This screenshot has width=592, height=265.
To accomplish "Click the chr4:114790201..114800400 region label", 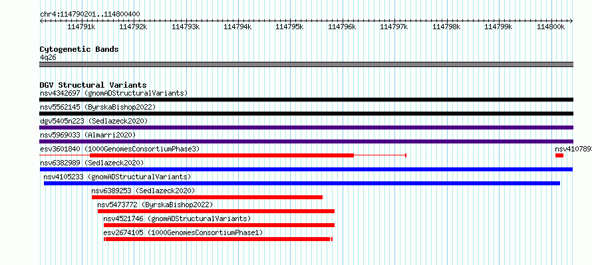I will (90, 15).
